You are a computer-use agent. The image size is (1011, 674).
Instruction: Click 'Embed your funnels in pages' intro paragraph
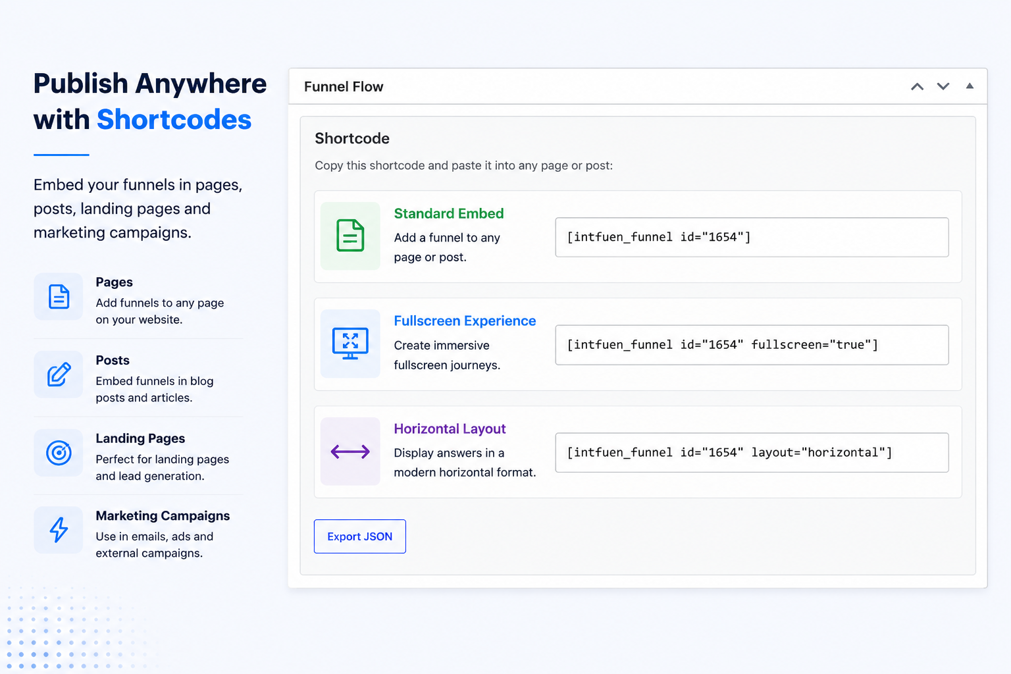click(138, 209)
